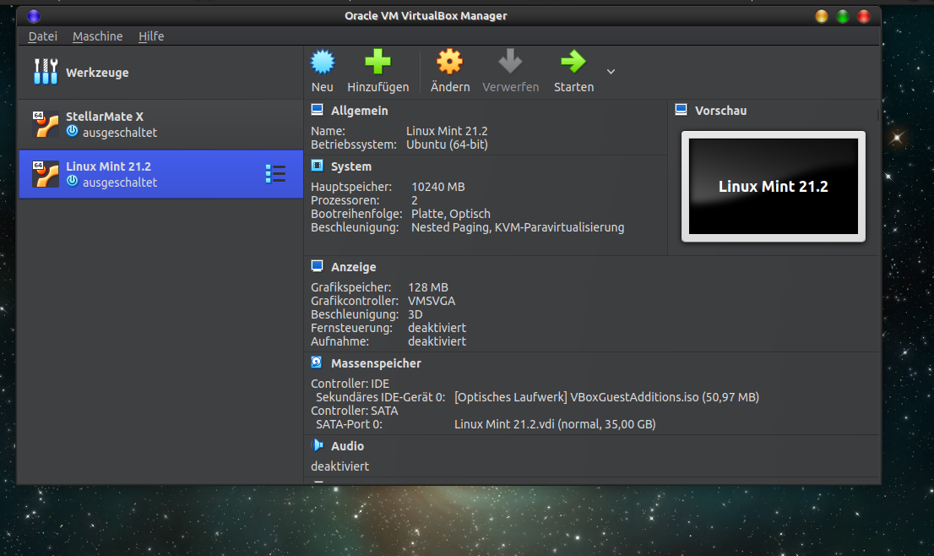The height and width of the screenshot is (556, 934).
Task: Click the Aufnahme deaktiviert value
Action: point(437,341)
